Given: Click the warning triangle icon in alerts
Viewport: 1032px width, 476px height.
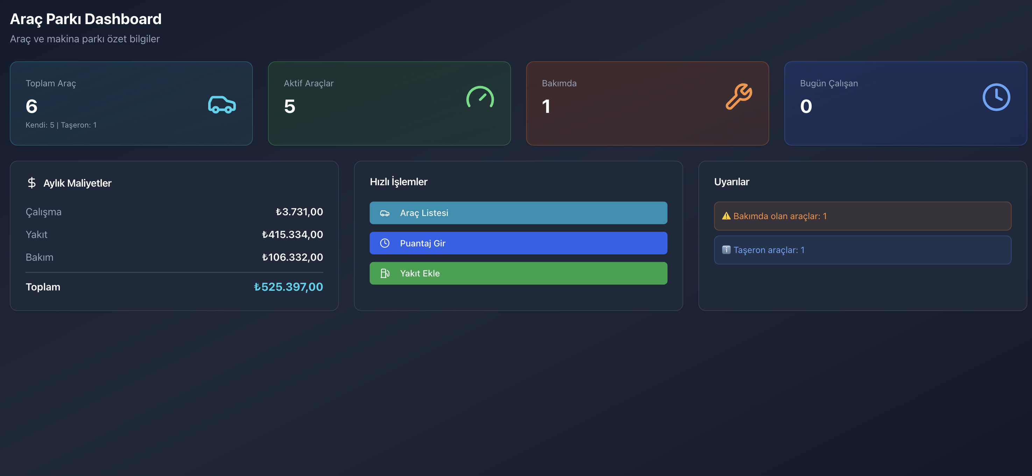Looking at the screenshot, I should [x=726, y=216].
